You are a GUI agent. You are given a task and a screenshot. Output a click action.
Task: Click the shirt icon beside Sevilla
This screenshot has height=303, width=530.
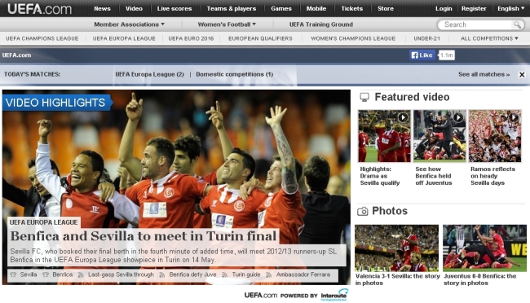(13, 274)
